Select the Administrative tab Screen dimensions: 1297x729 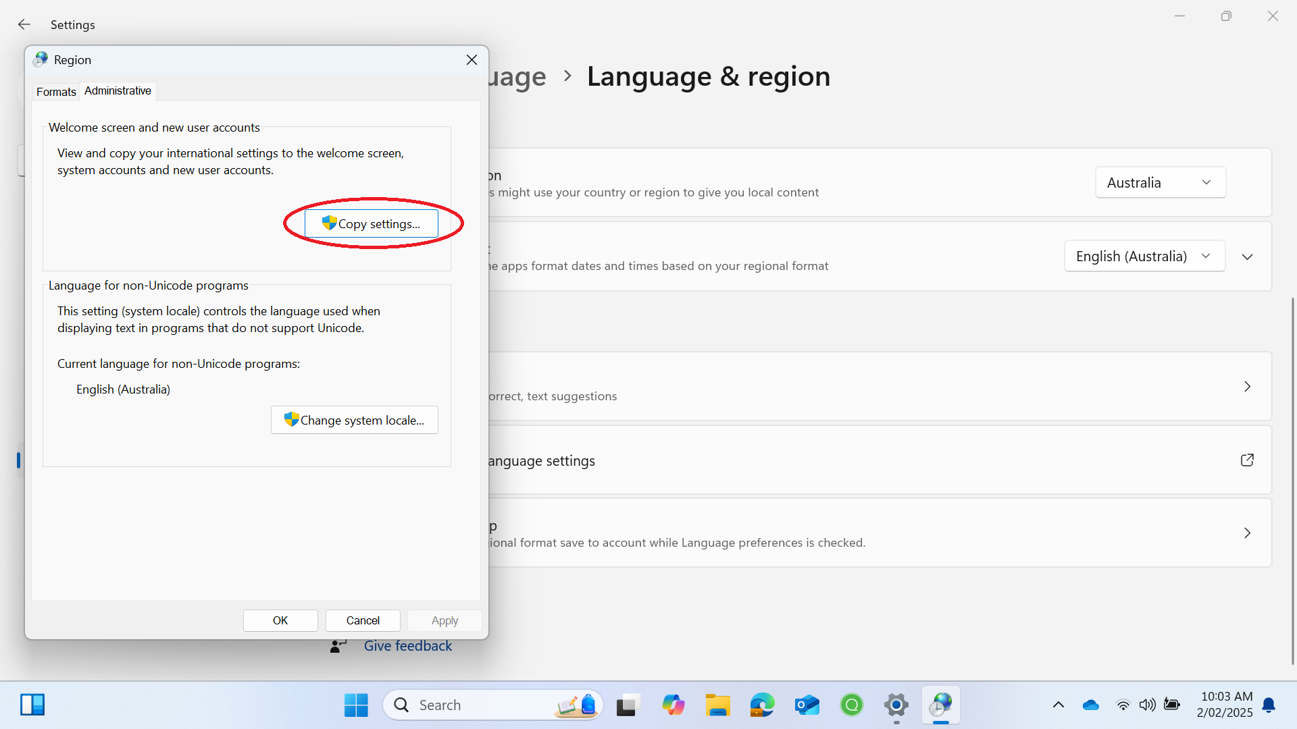[x=118, y=90]
